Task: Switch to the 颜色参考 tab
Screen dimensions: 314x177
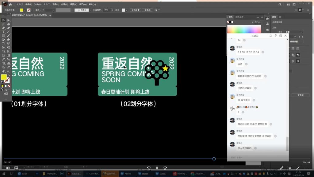Action: [239, 17]
